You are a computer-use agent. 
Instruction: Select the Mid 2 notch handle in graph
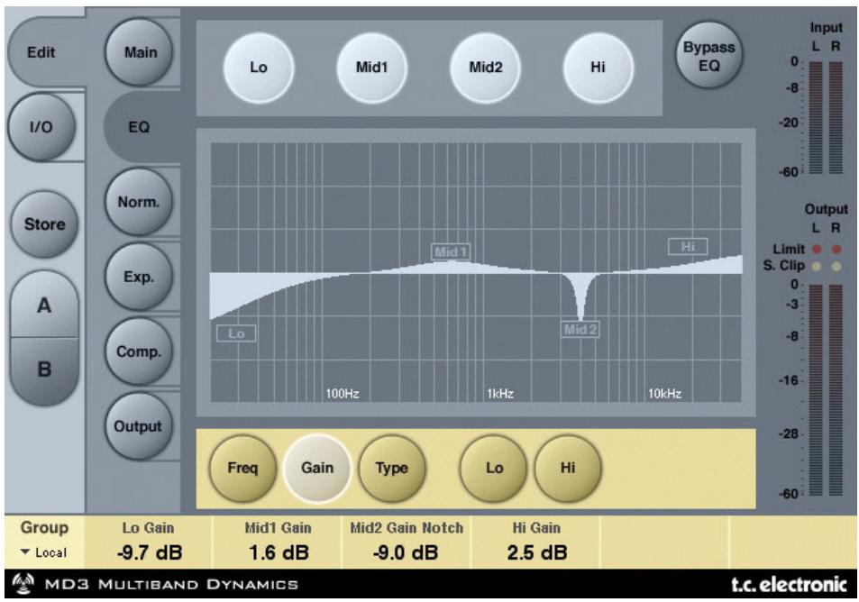[x=580, y=329]
